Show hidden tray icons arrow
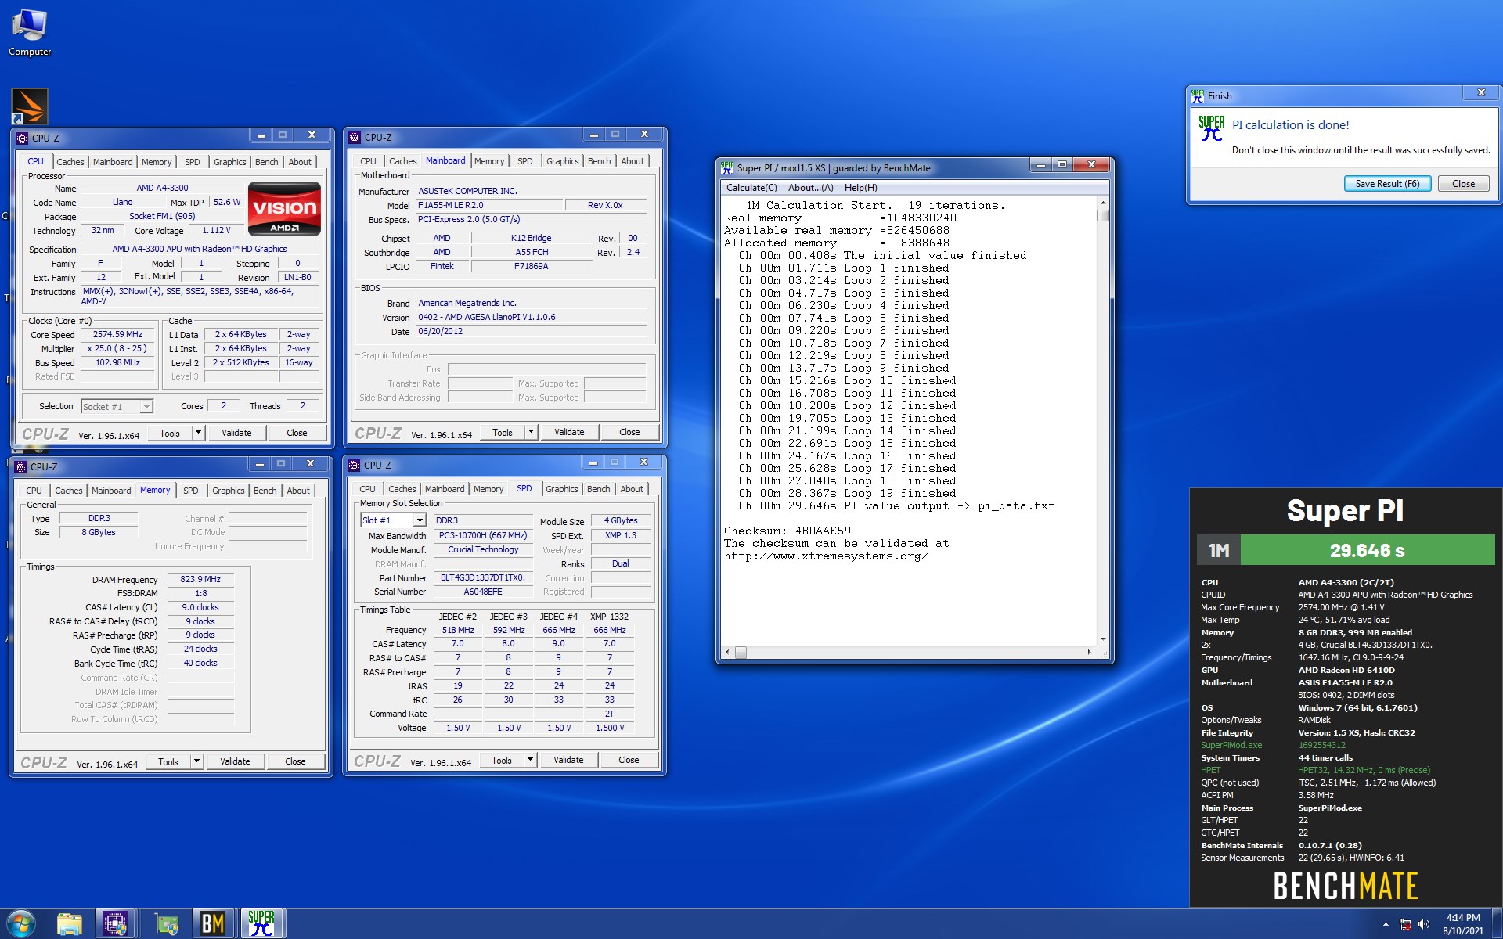 pyautogui.click(x=1386, y=924)
